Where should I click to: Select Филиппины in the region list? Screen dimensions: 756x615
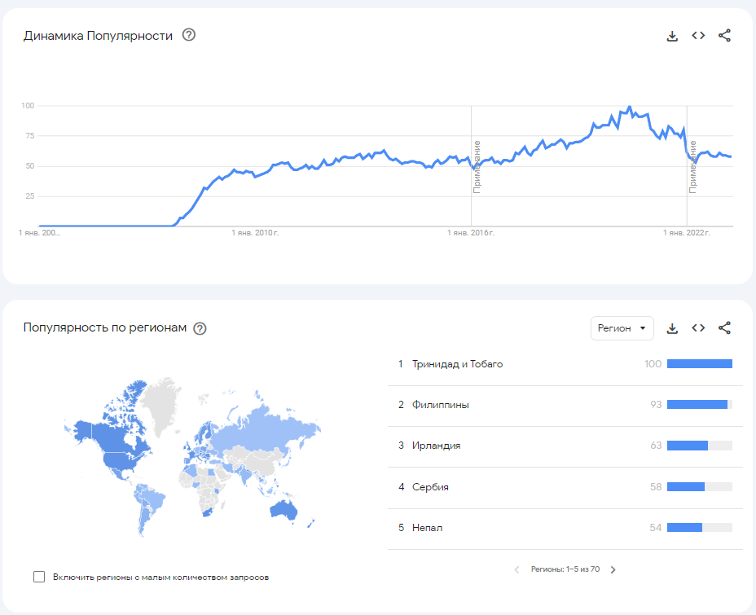(x=440, y=405)
